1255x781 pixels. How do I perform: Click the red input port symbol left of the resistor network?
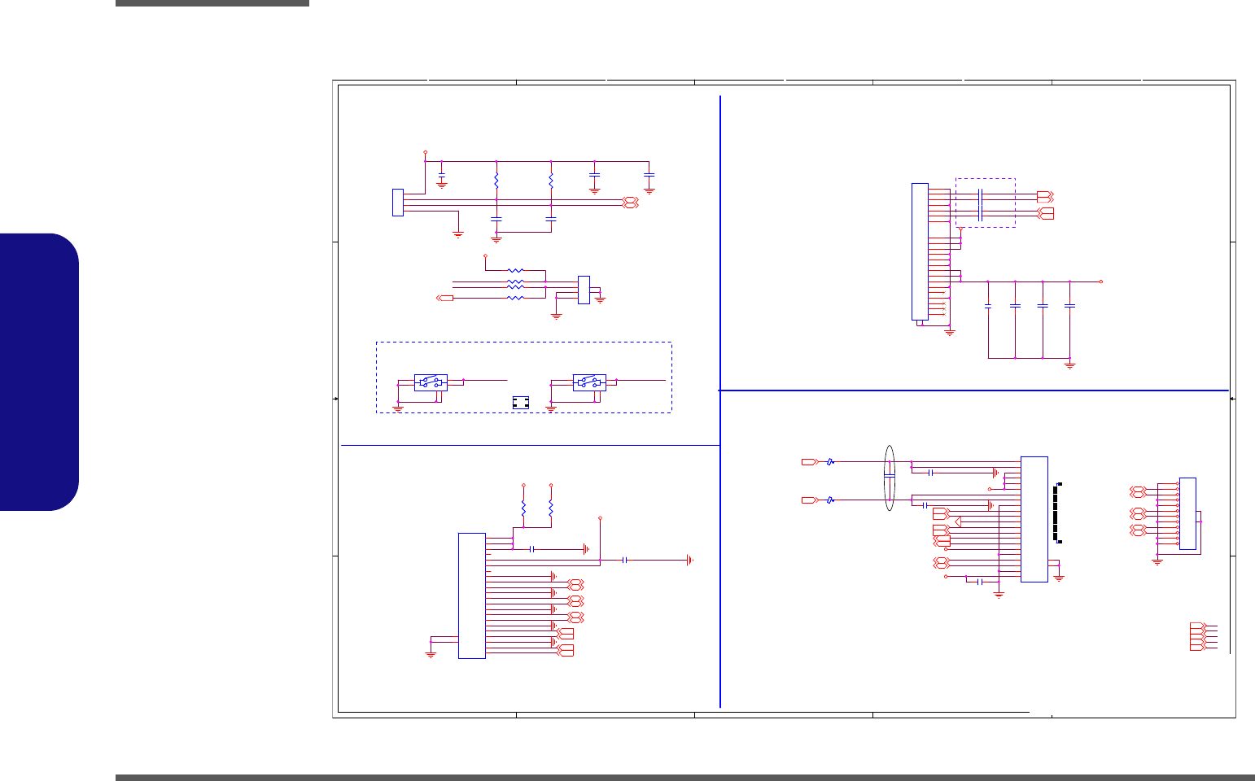tap(445, 299)
